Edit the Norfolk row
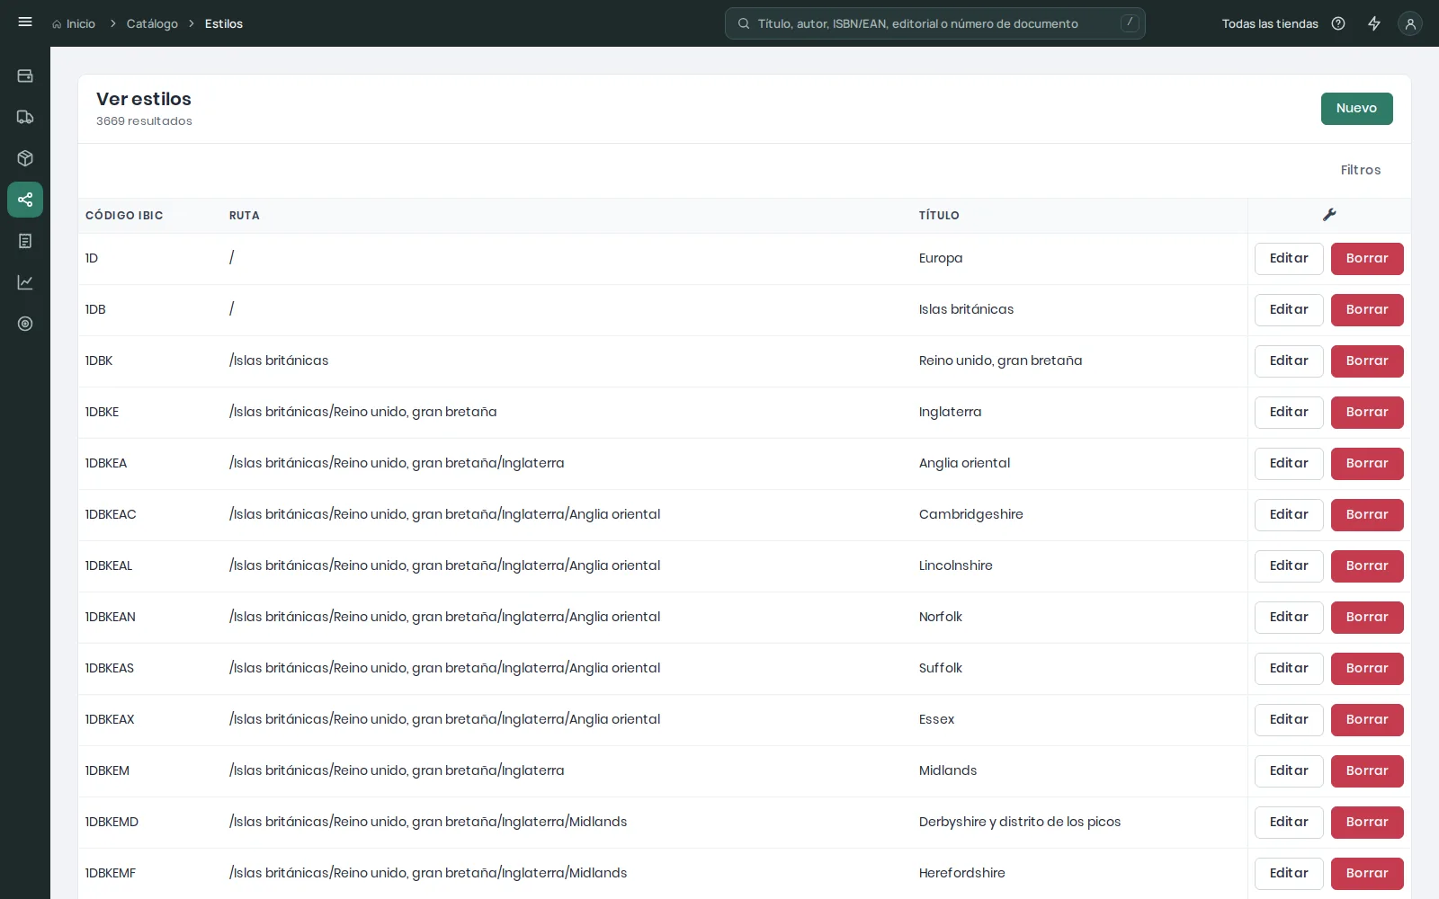The image size is (1439, 899). (x=1289, y=618)
